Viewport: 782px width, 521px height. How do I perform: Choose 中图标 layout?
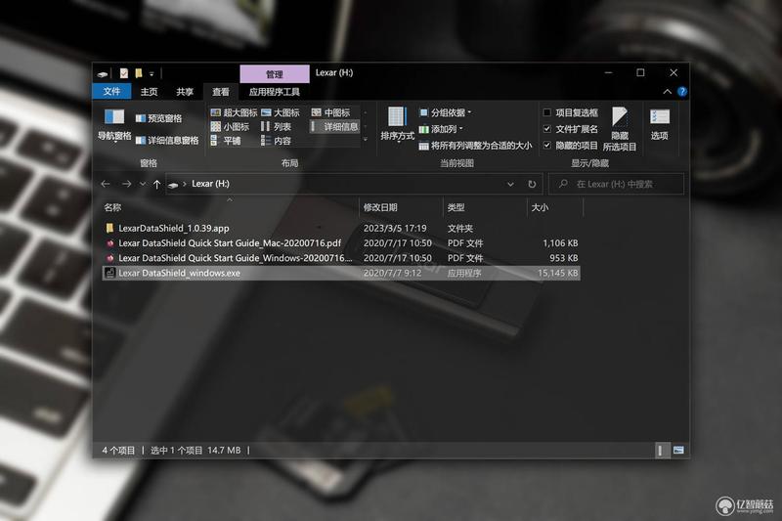click(330, 112)
